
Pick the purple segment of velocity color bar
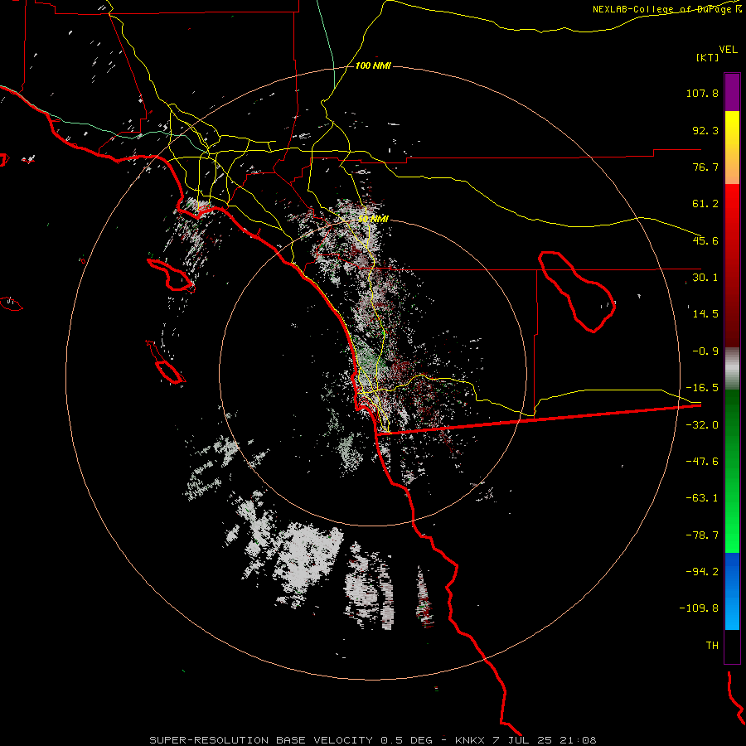(x=732, y=92)
